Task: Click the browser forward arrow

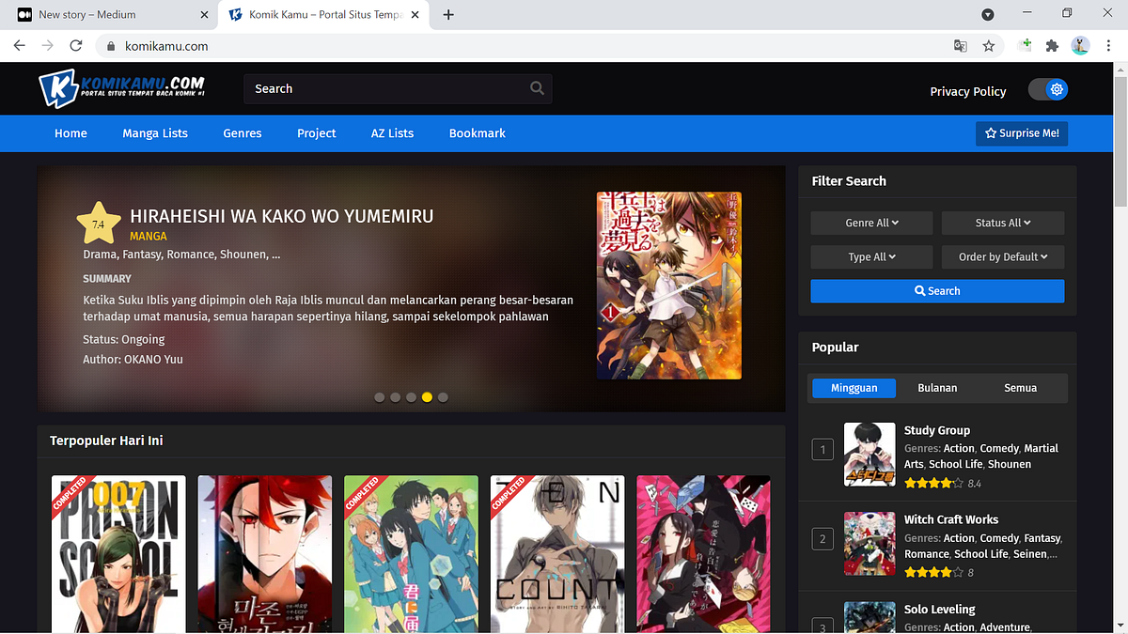Action: 47,45
